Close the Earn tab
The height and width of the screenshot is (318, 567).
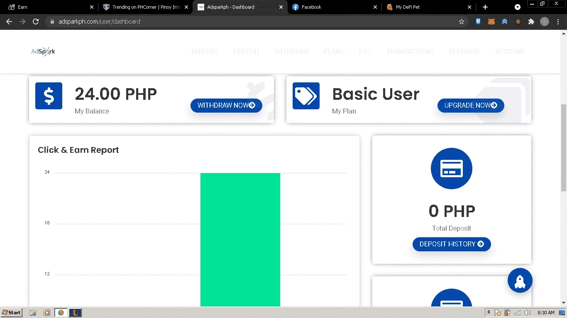(92, 7)
